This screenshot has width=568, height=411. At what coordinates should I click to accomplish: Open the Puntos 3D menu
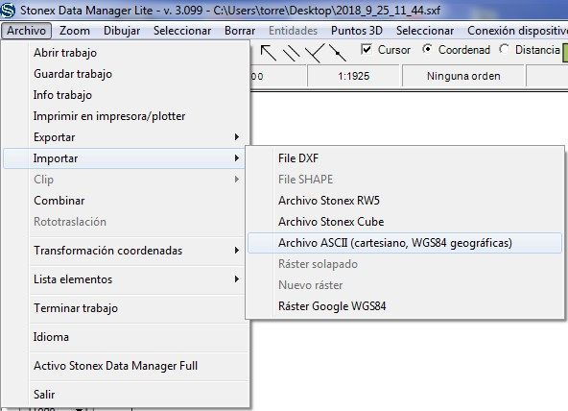click(x=357, y=31)
